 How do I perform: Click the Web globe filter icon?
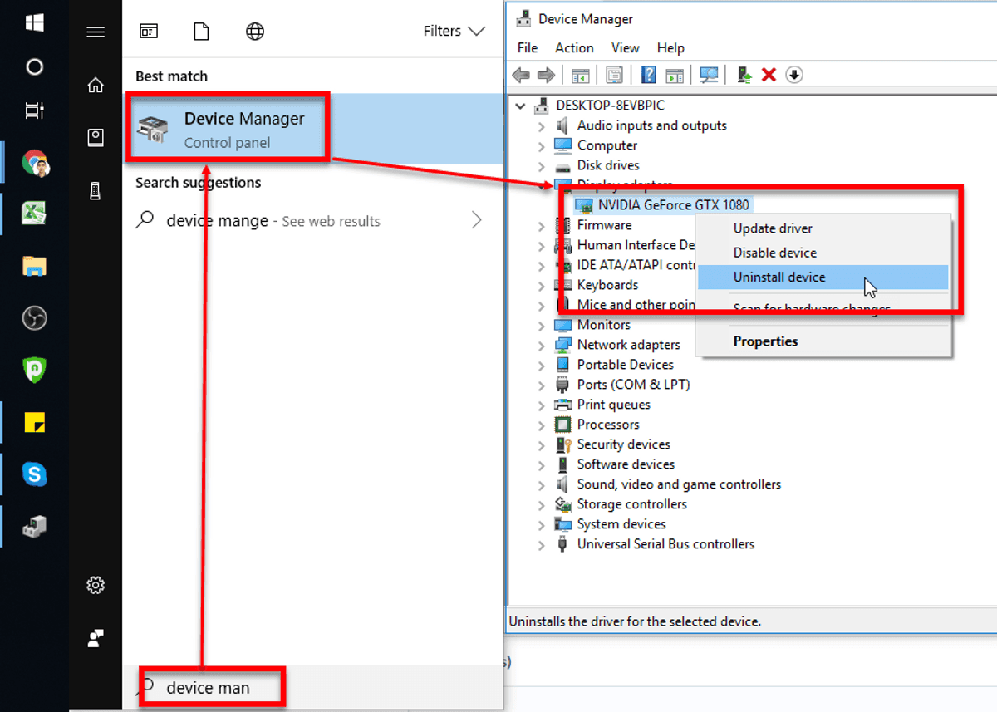click(x=255, y=32)
